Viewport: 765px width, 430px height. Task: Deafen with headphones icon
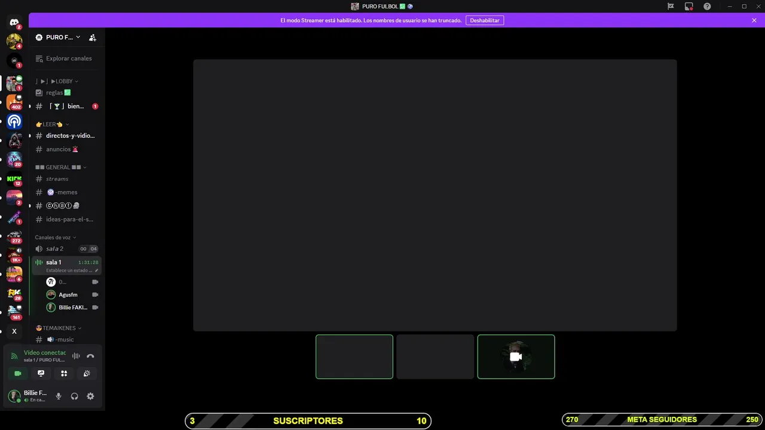[x=74, y=396]
